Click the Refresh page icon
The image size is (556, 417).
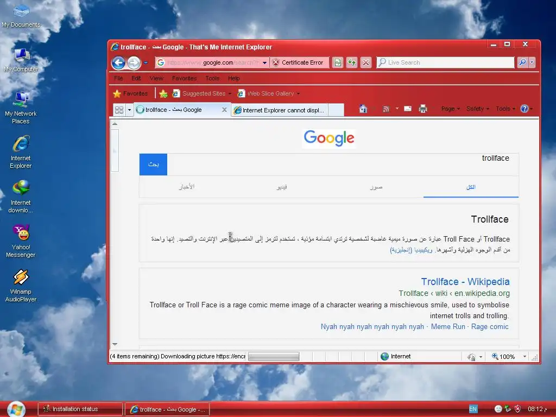tap(351, 63)
